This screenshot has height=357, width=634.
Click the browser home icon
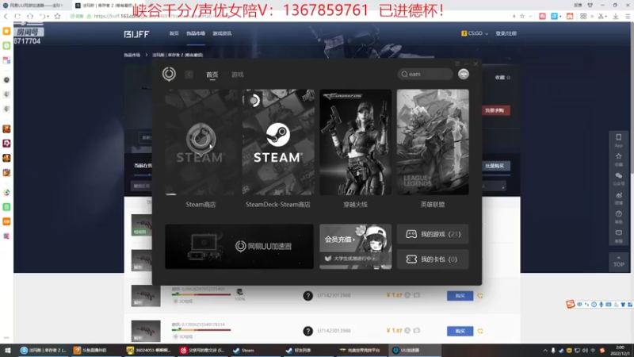coord(30,16)
